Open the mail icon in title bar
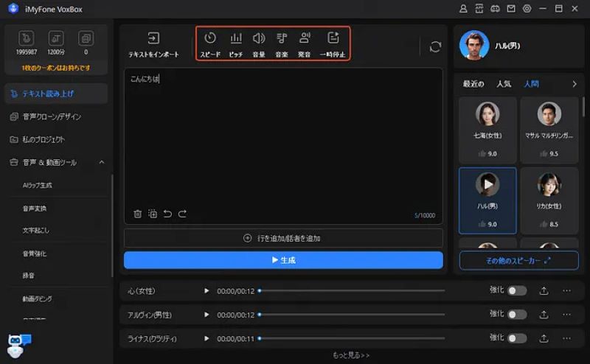This screenshot has height=364, width=590. pos(511,9)
